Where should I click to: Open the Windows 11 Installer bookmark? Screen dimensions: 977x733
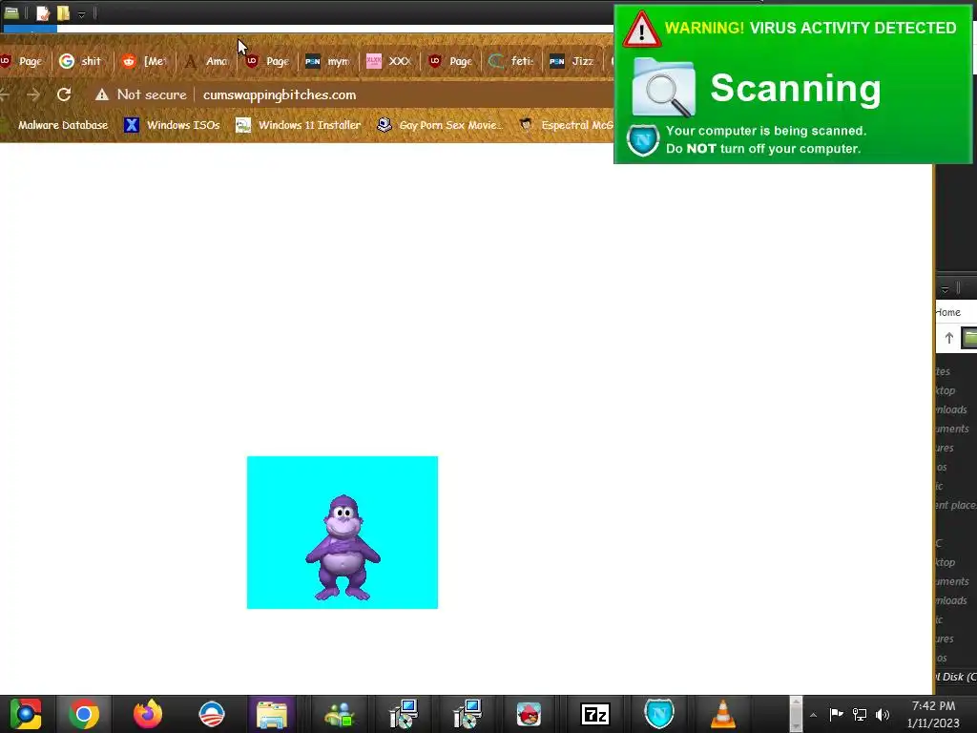point(299,125)
